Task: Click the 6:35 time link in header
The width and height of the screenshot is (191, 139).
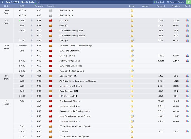Action: (22, 6)
